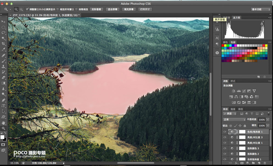The height and width of the screenshot is (166, 273).
Task: Select the Path Selection tool
Action: click(3, 111)
